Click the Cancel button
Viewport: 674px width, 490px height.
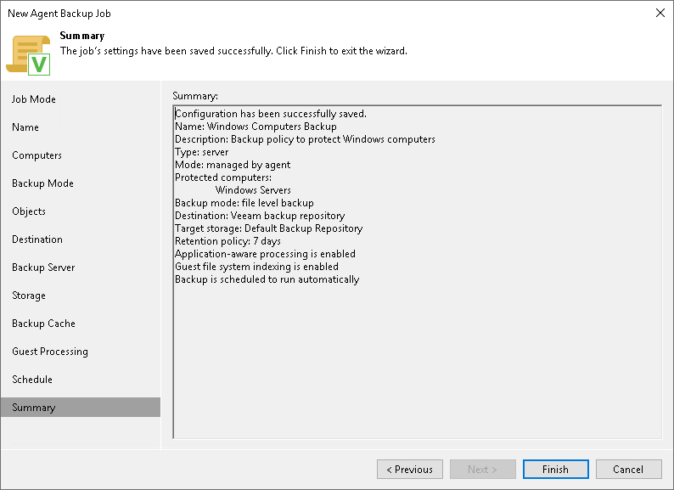(628, 469)
